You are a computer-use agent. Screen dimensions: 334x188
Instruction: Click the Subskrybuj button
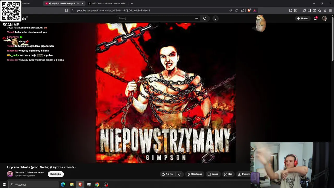click(56, 174)
